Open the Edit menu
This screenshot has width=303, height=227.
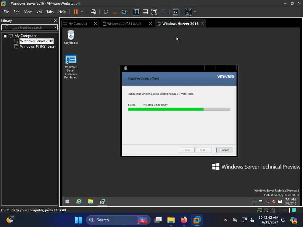(x=17, y=12)
